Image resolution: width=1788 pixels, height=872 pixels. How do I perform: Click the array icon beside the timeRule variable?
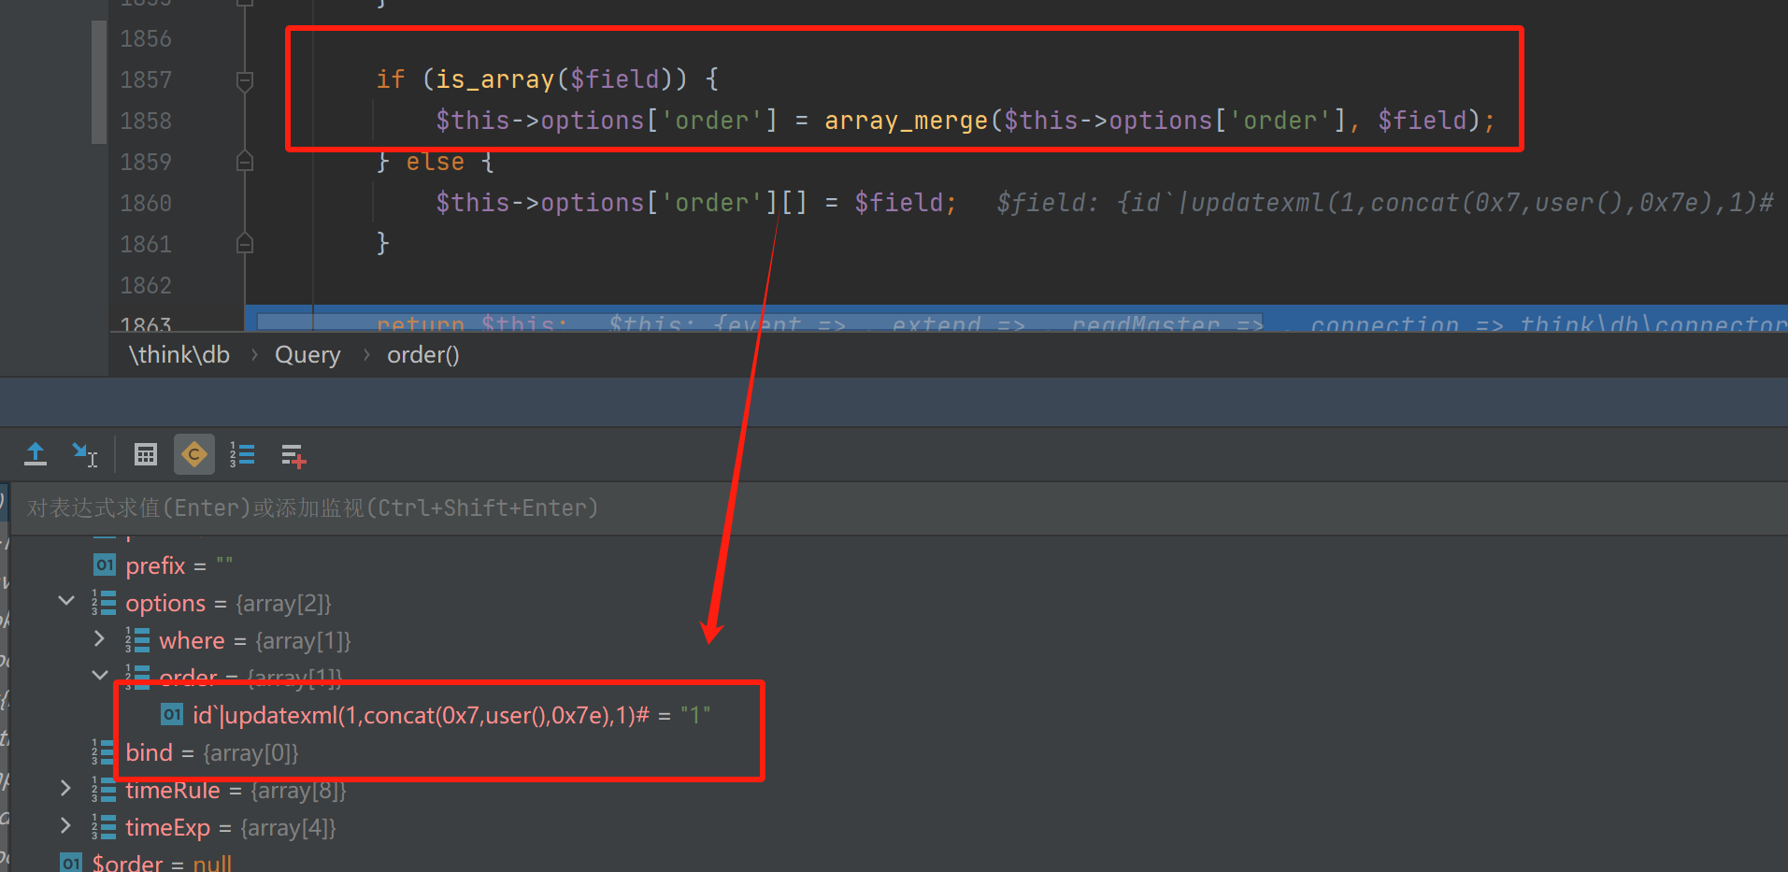coord(103,790)
